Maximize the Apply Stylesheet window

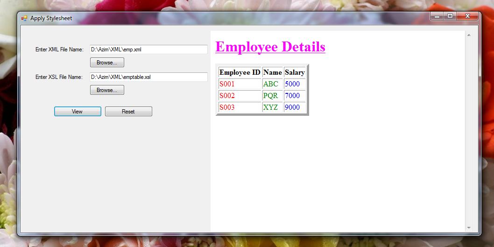point(450,16)
